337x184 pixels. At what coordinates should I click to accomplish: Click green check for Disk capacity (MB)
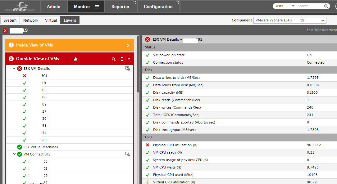coord(148,92)
